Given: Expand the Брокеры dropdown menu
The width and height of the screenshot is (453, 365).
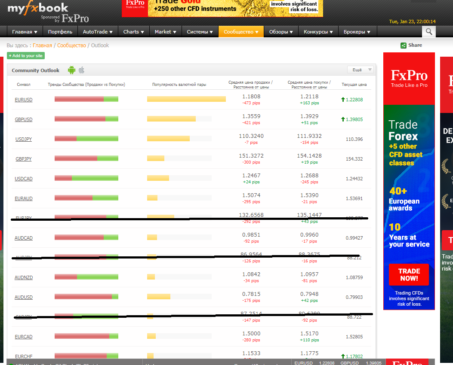Looking at the screenshot, I should (x=357, y=32).
